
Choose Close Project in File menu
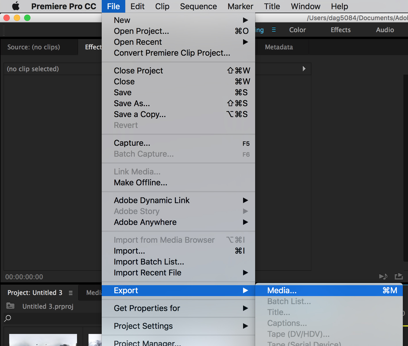pyautogui.click(x=178, y=71)
